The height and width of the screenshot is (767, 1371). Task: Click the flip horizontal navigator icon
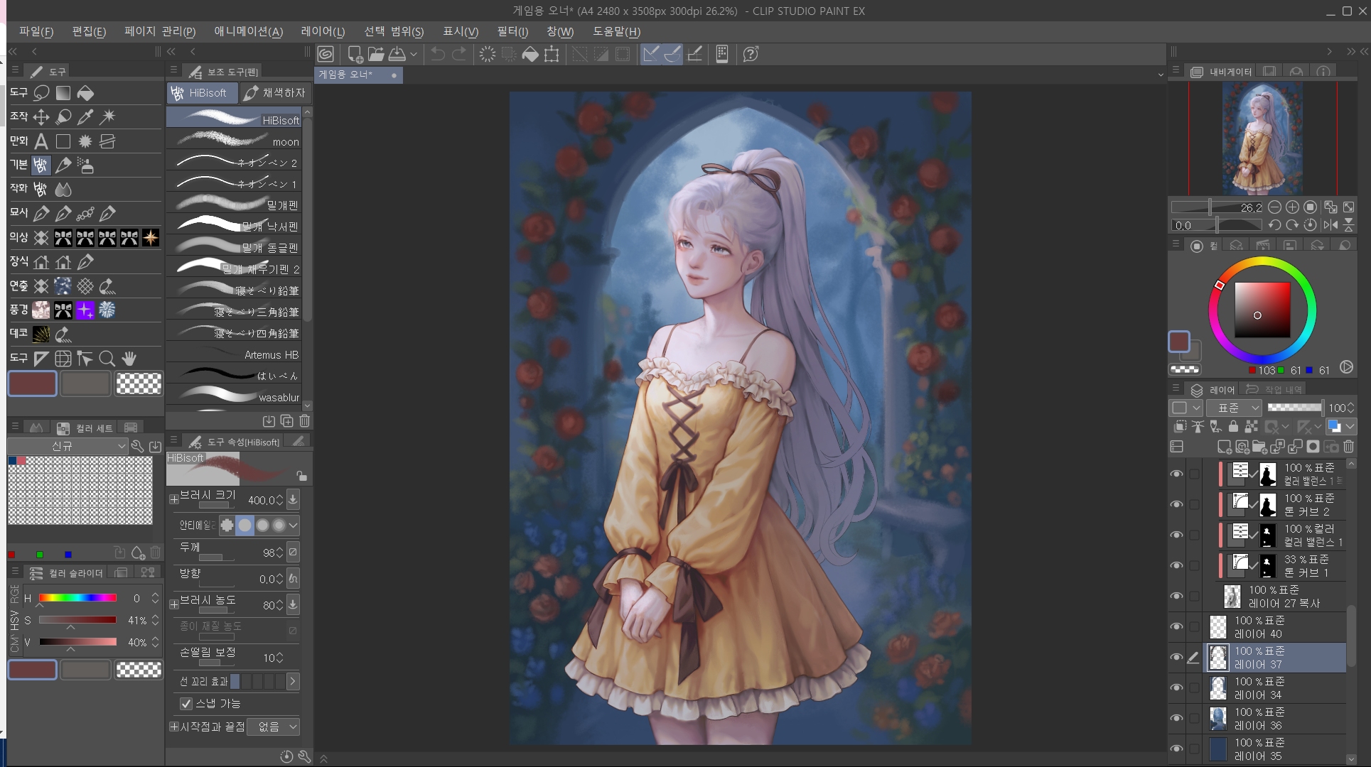pos(1330,225)
